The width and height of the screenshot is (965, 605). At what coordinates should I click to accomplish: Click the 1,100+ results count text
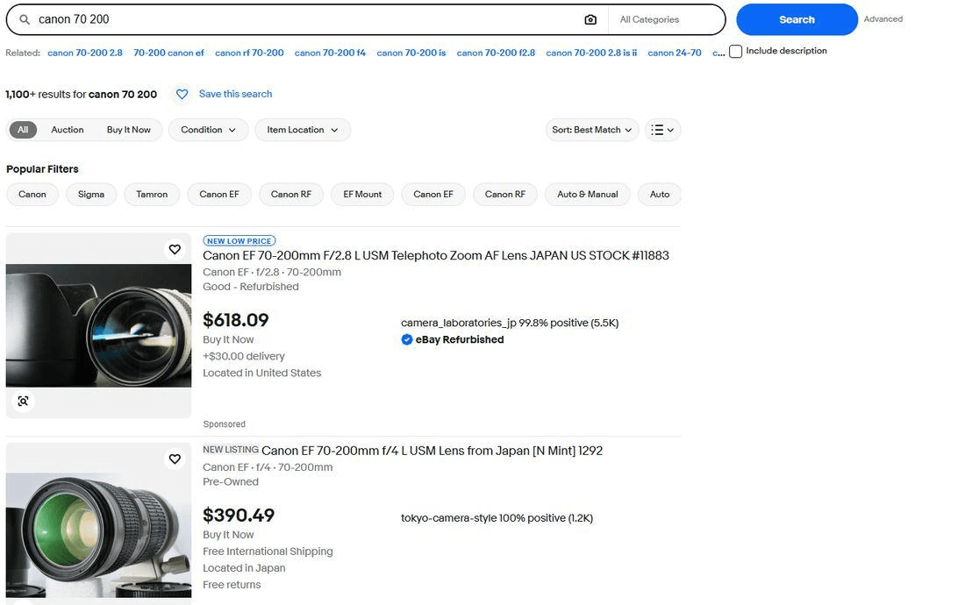point(82,94)
